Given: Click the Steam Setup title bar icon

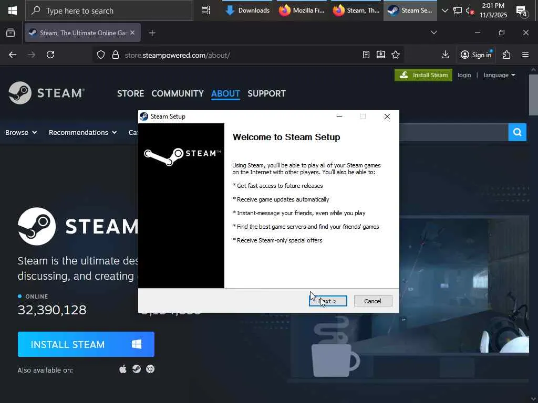Looking at the screenshot, I should click(144, 116).
